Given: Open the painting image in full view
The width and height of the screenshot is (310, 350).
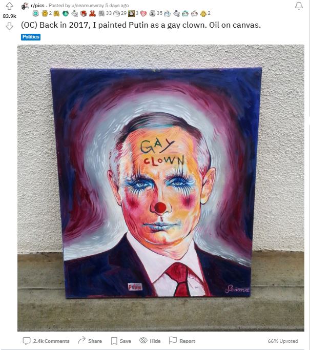Looking at the screenshot, I should tap(161, 188).
